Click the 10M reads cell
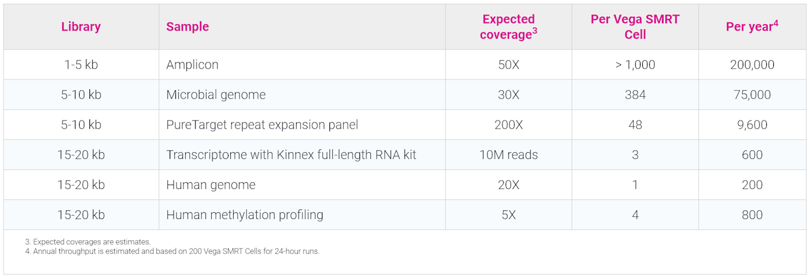This screenshot has width=809, height=275. click(x=508, y=155)
